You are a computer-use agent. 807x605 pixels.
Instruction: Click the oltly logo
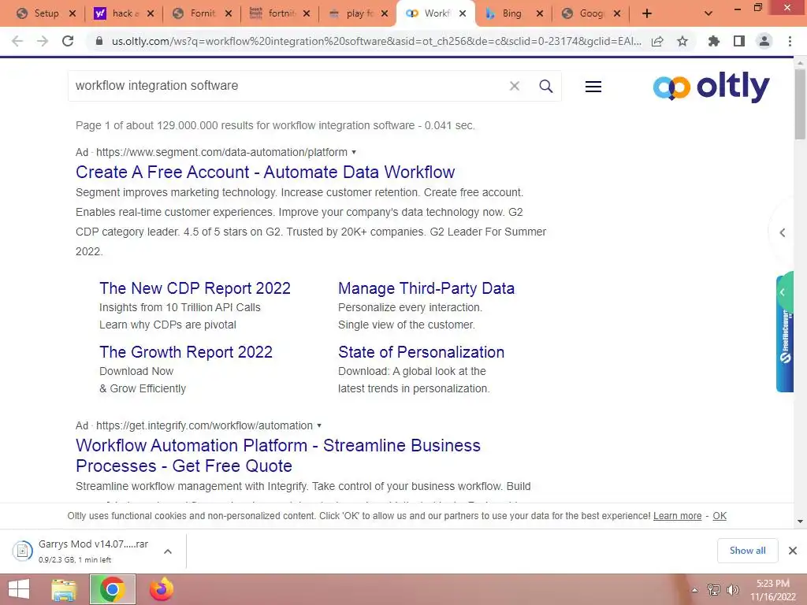pyautogui.click(x=712, y=87)
